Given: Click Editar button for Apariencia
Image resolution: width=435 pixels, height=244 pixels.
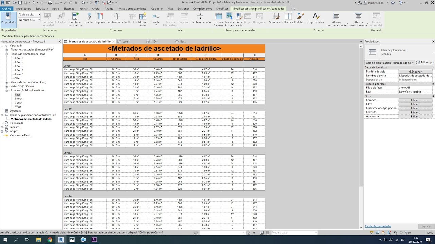Looking at the screenshot, I should pyautogui.click(x=415, y=116).
